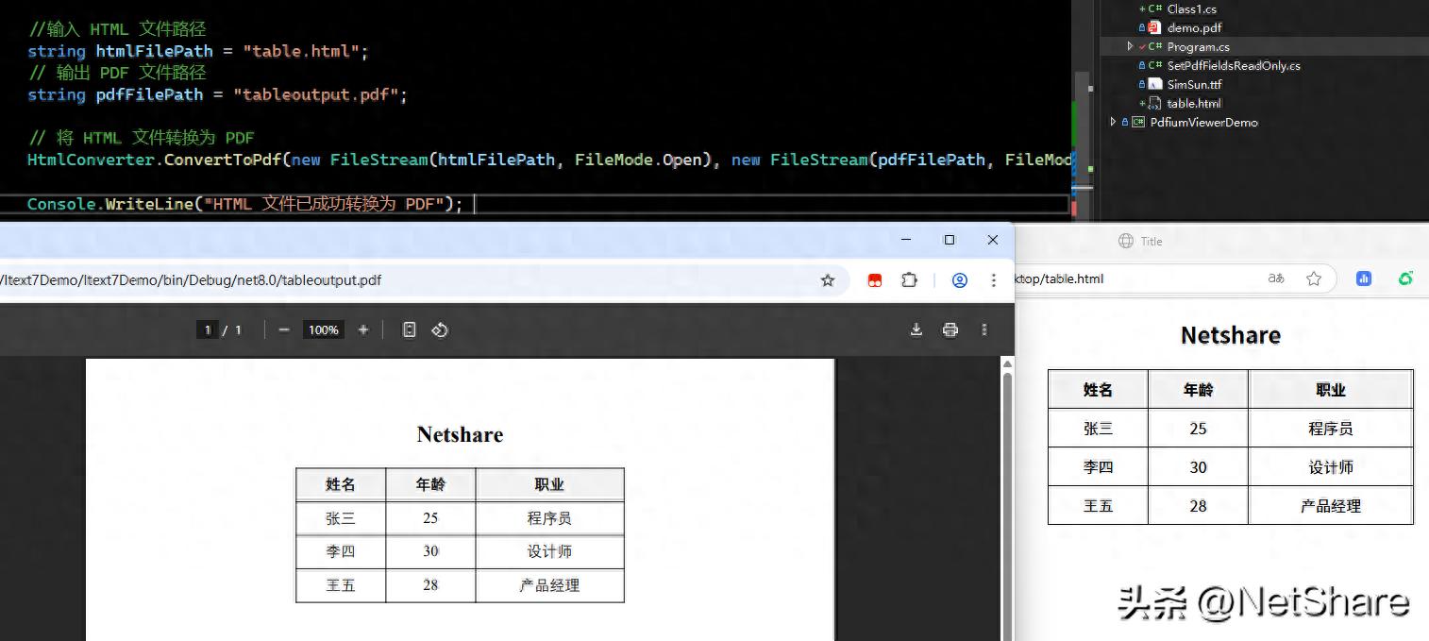Select table.html in Solution Explorer
1429x641 pixels.
click(1194, 103)
